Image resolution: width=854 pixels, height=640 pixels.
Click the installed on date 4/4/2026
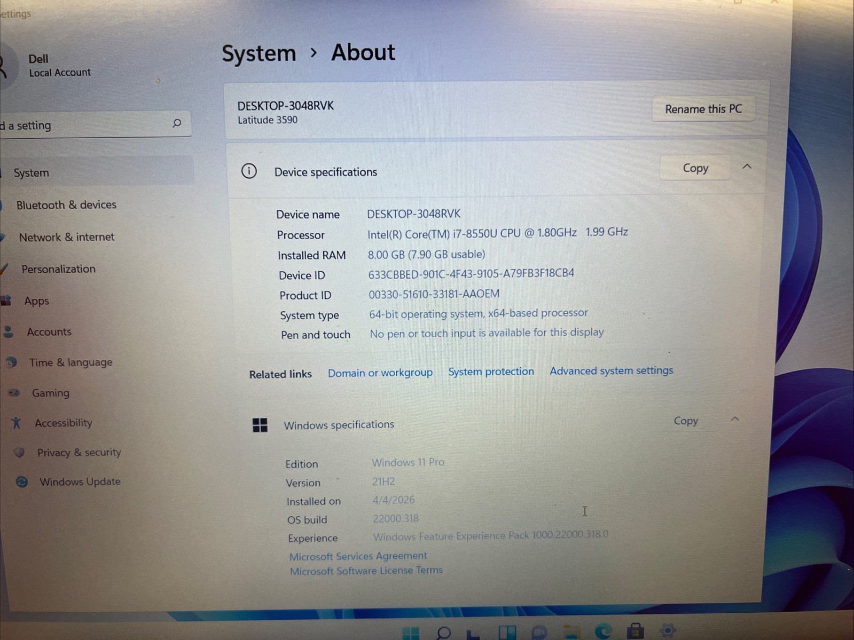point(394,500)
